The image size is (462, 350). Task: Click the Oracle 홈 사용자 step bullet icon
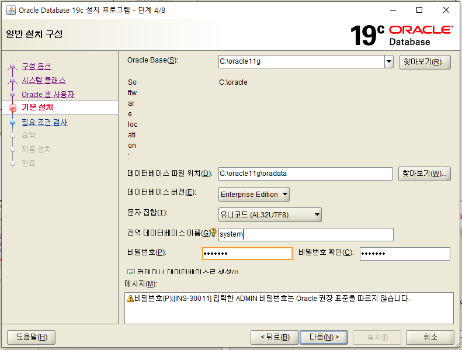click(x=12, y=94)
